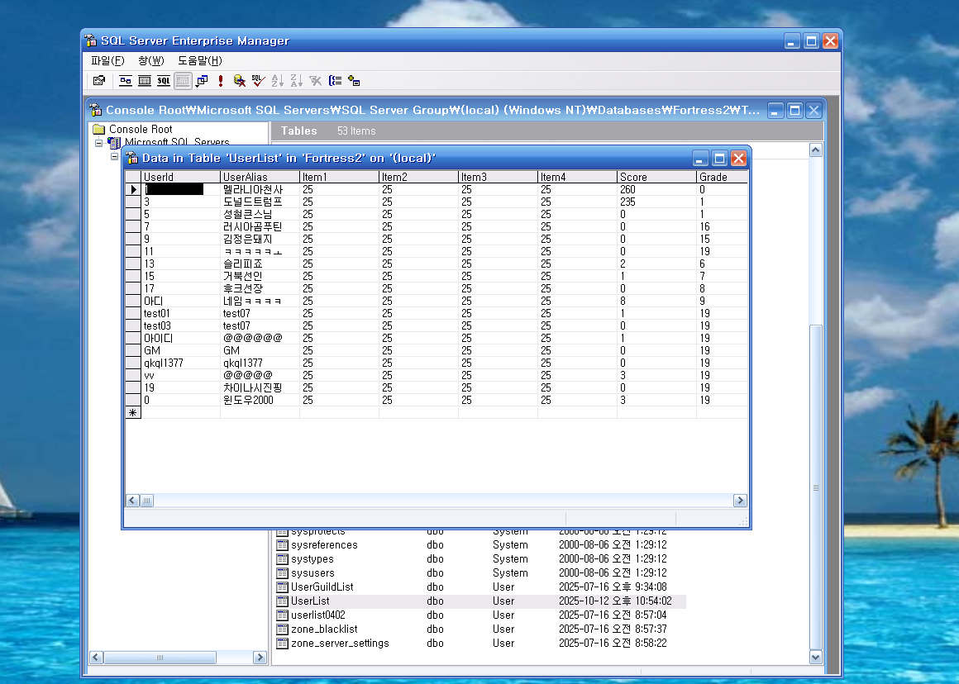The height and width of the screenshot is (684, 959).
Task: Click data grid horizontal scrollbar left arrow
Action: (x=133, y=501)
